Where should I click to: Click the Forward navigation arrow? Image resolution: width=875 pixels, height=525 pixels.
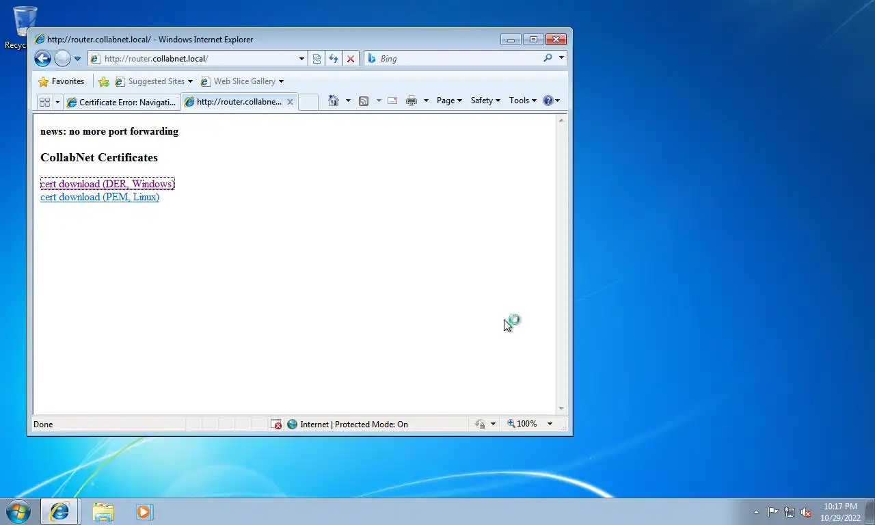62,59
